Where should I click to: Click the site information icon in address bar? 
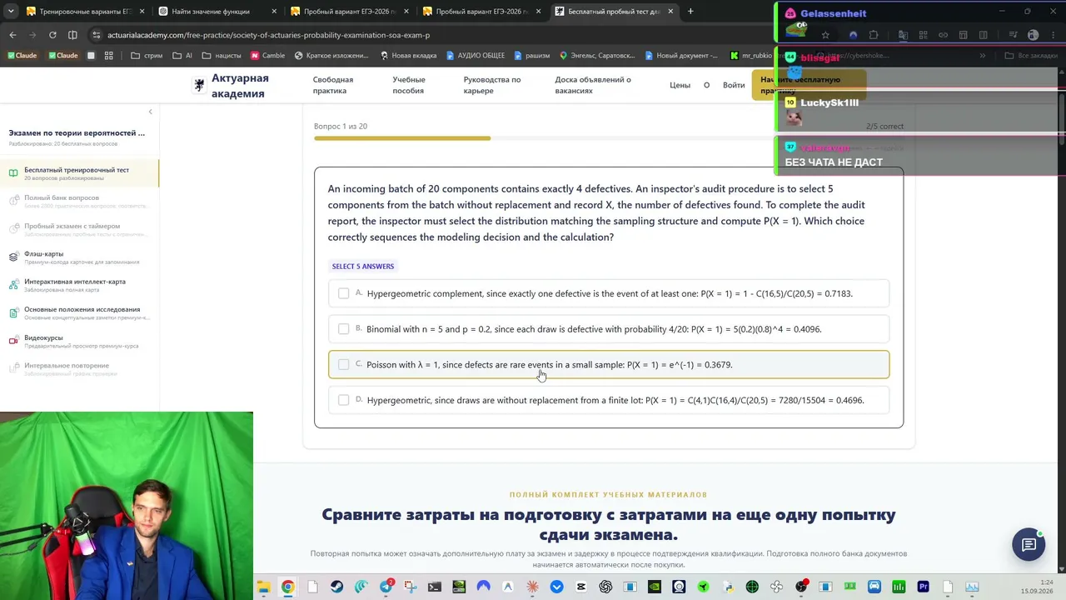(x=96, y=35)
